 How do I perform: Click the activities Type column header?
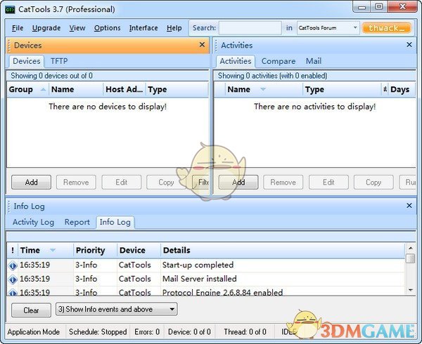click(342, 89)
